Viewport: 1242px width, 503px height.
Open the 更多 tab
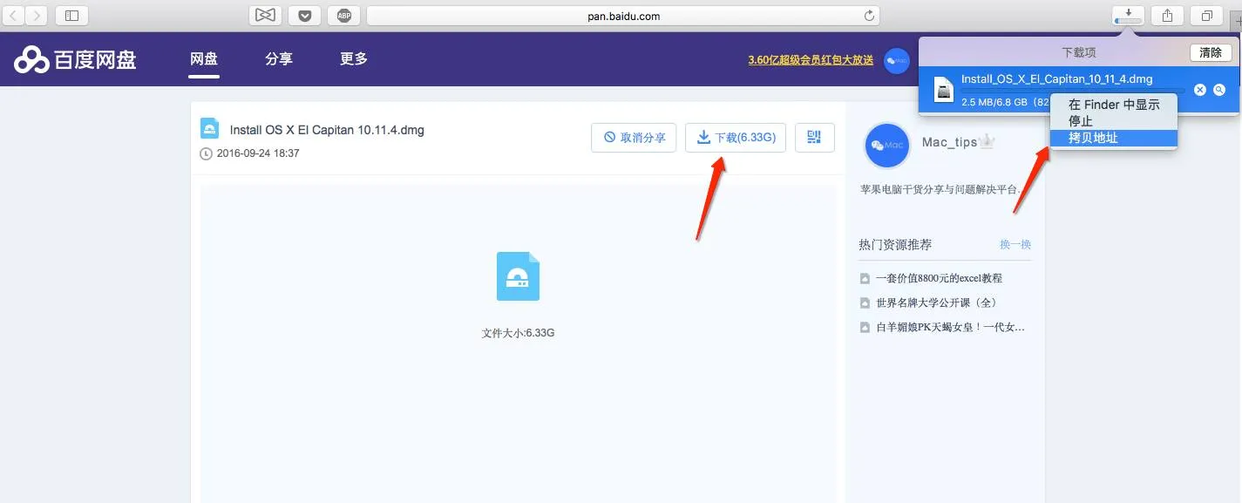click(354, 58)
